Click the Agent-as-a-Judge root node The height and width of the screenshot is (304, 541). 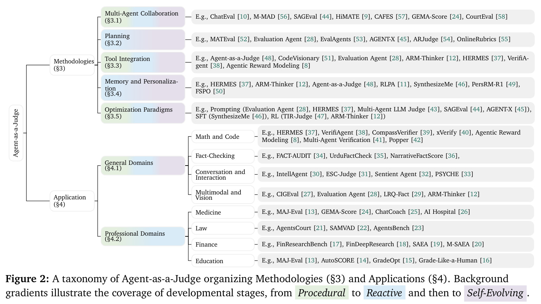[16, 133]
